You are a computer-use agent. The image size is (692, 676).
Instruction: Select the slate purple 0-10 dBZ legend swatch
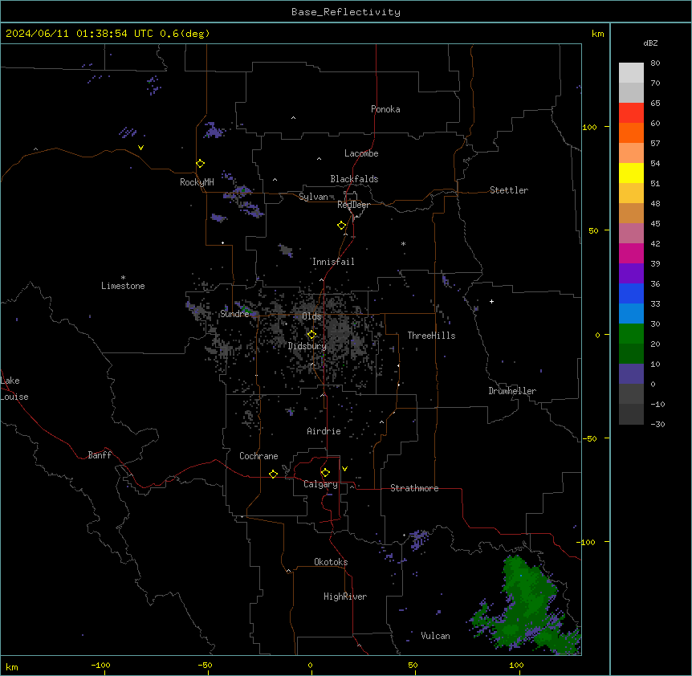(x=631, y=374)
